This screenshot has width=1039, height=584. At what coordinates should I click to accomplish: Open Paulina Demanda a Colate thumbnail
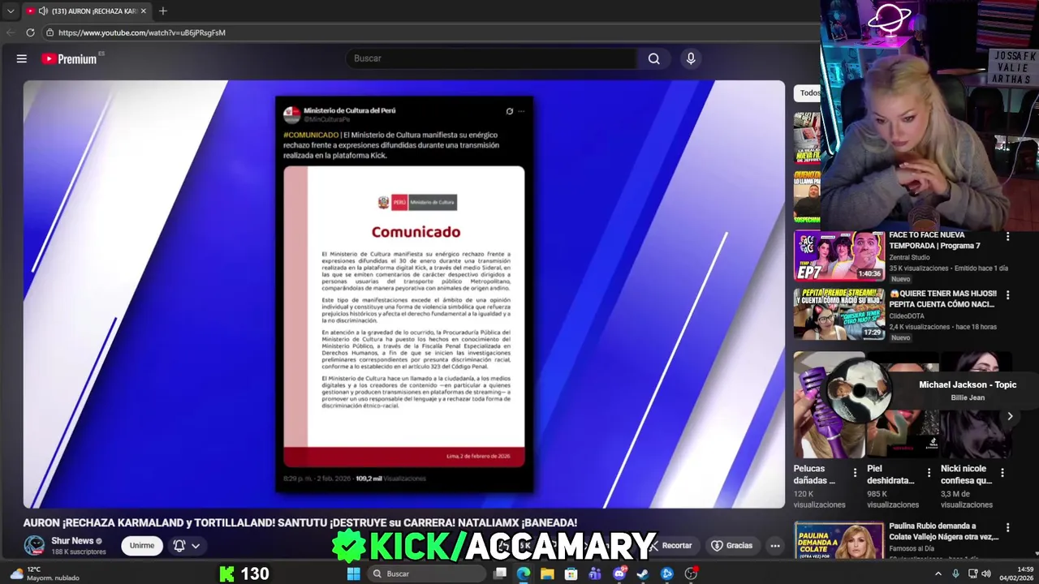(839, 541)
